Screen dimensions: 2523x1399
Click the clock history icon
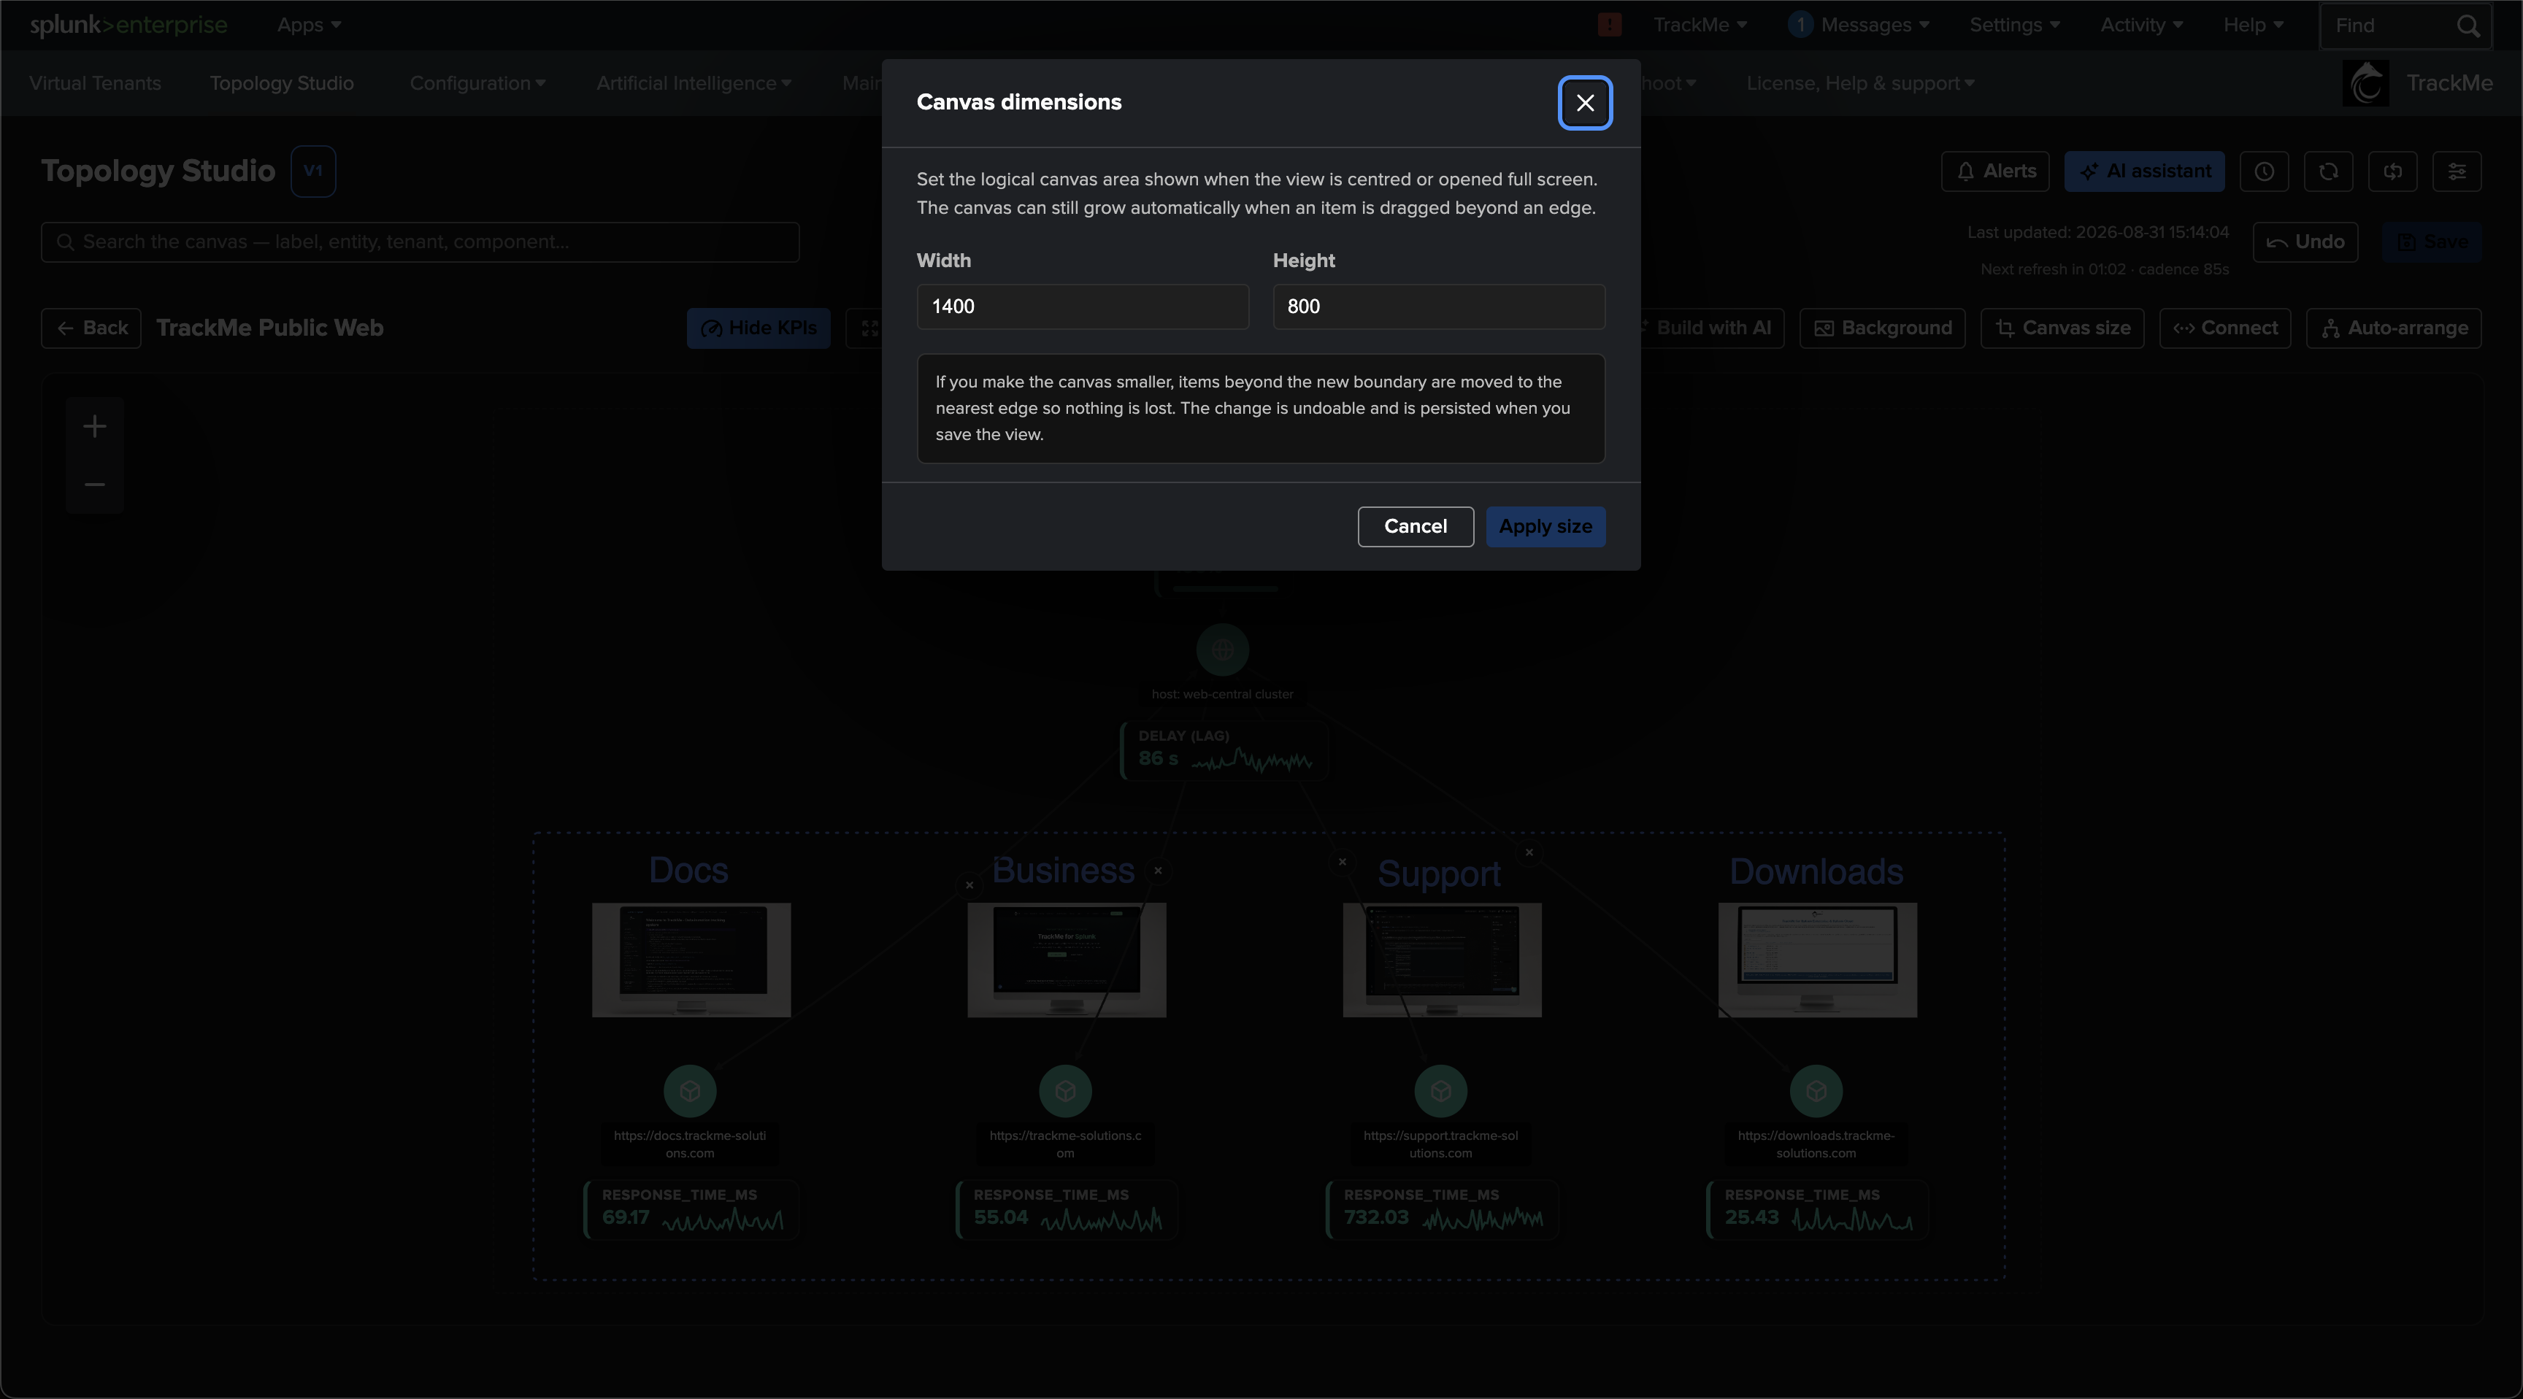pos(2263,171)
